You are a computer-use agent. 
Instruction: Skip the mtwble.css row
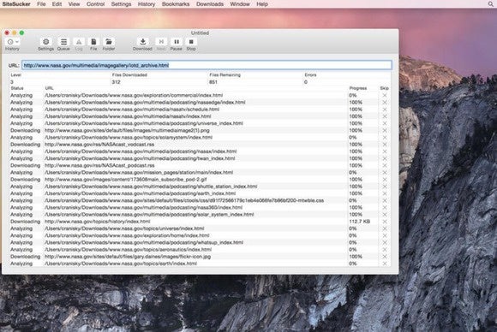coord(385,200)
